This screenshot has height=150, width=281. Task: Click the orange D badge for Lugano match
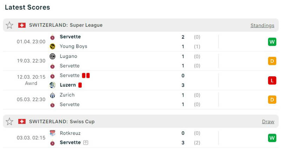pos(272,61)
